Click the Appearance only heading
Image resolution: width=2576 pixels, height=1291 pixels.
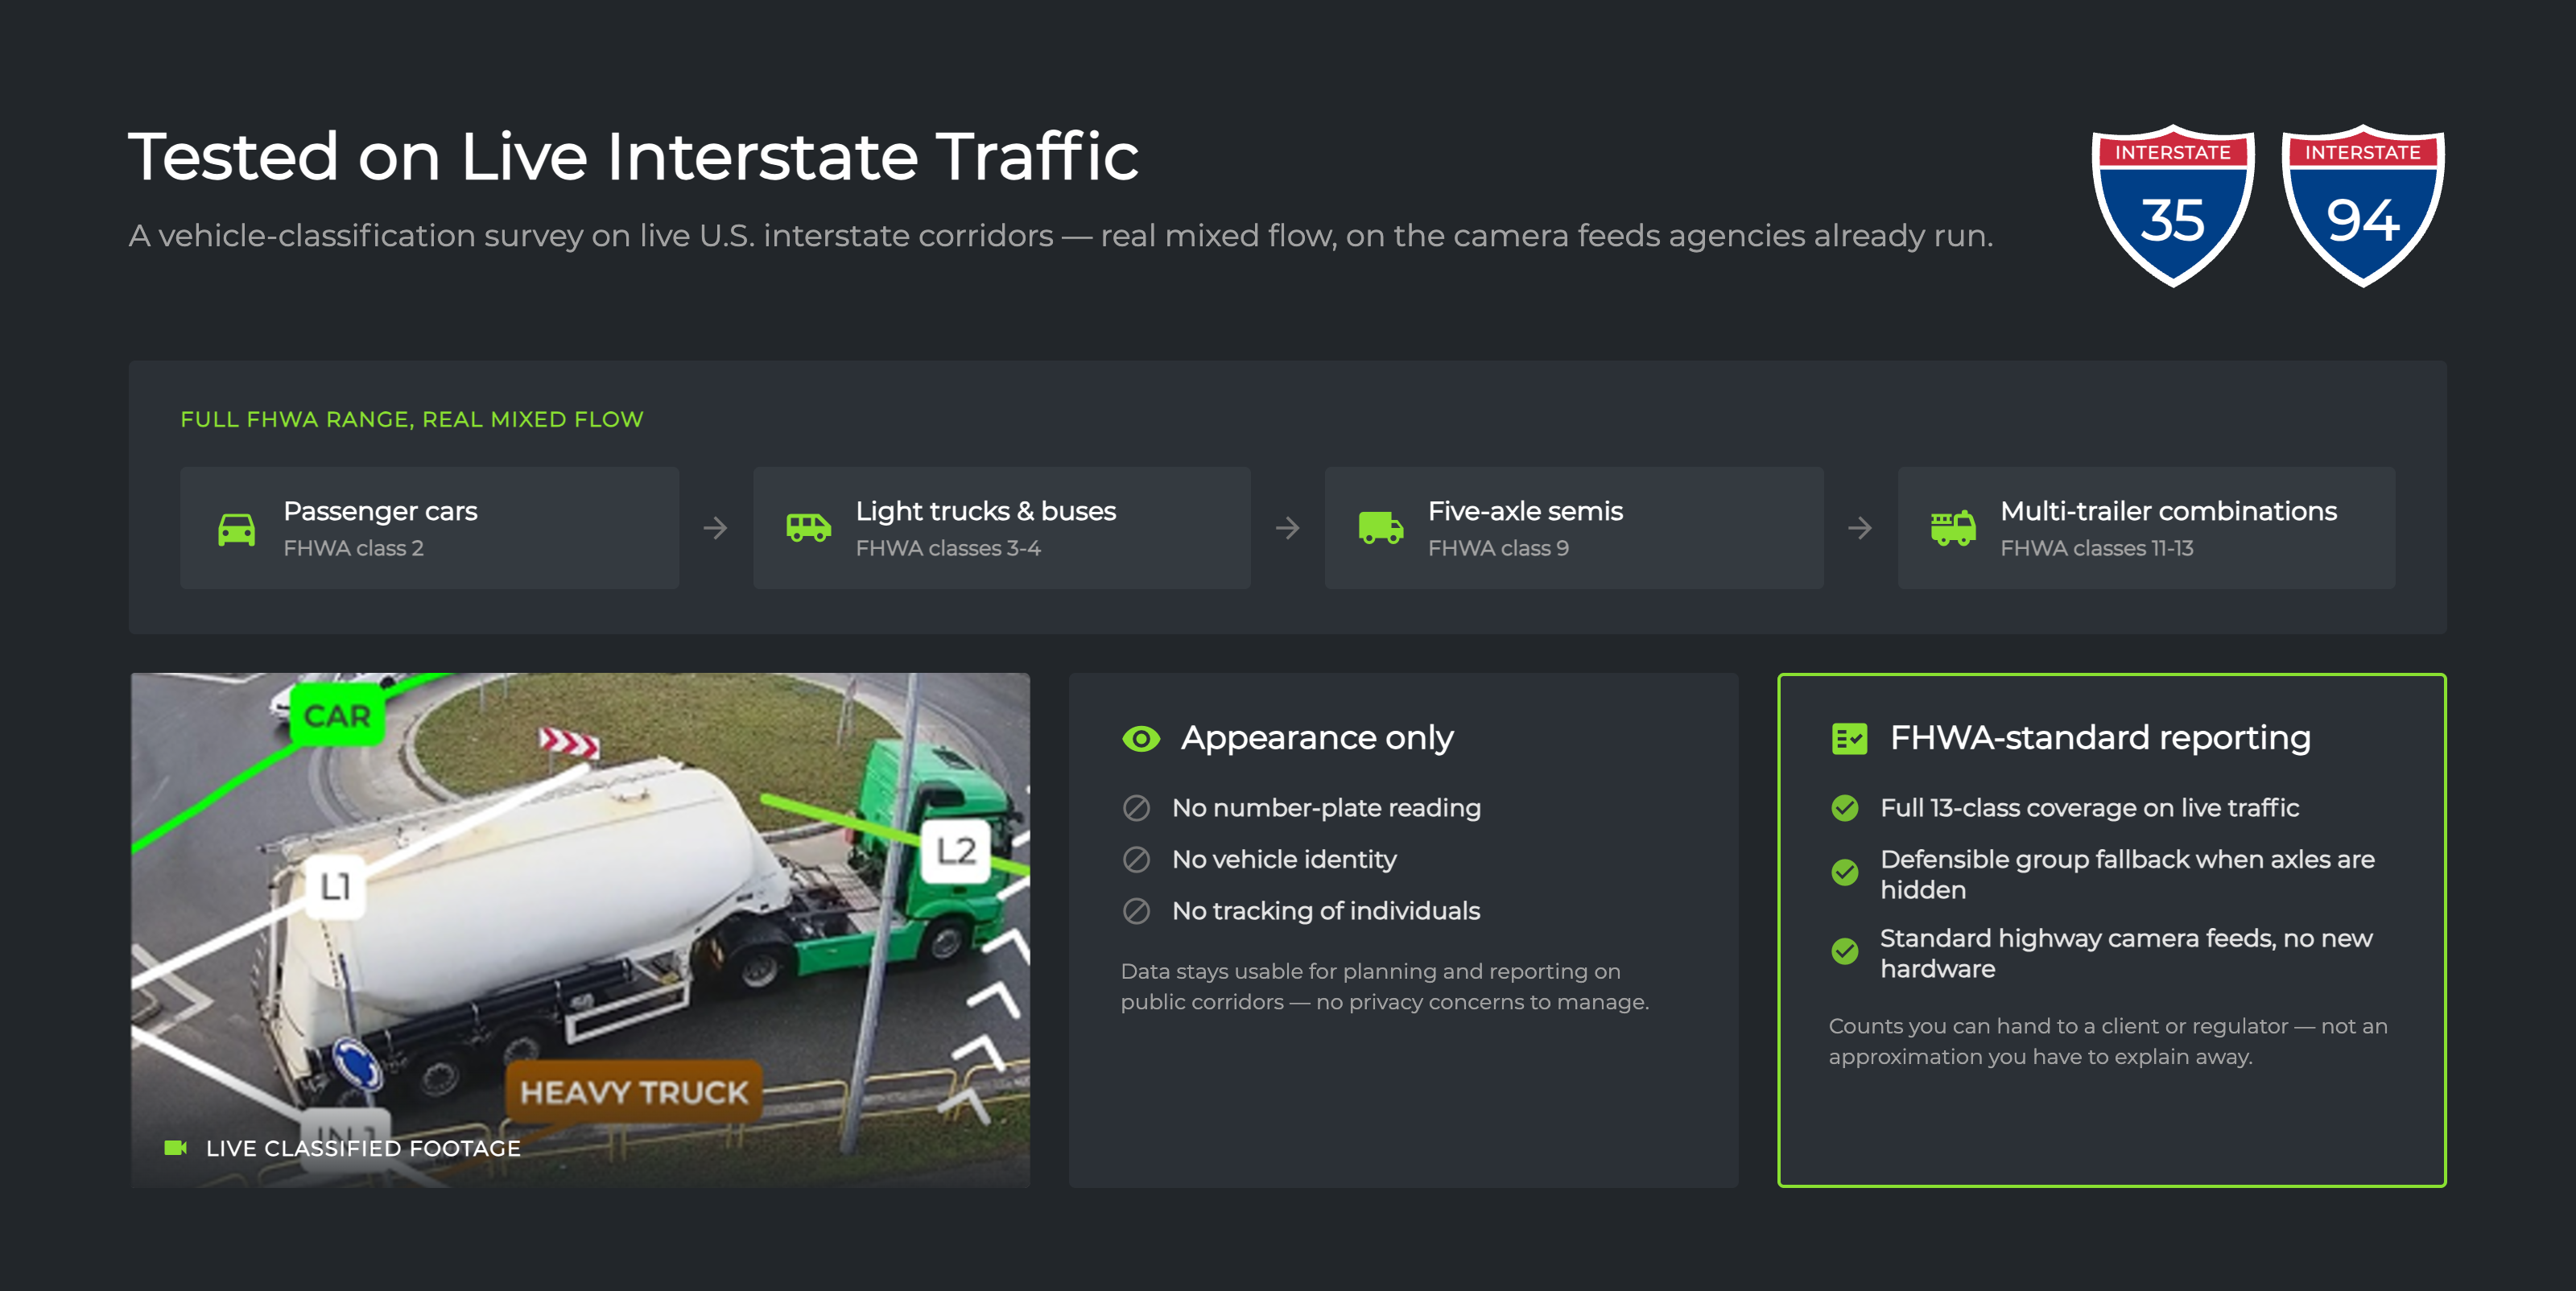[x=1317, y=738]
